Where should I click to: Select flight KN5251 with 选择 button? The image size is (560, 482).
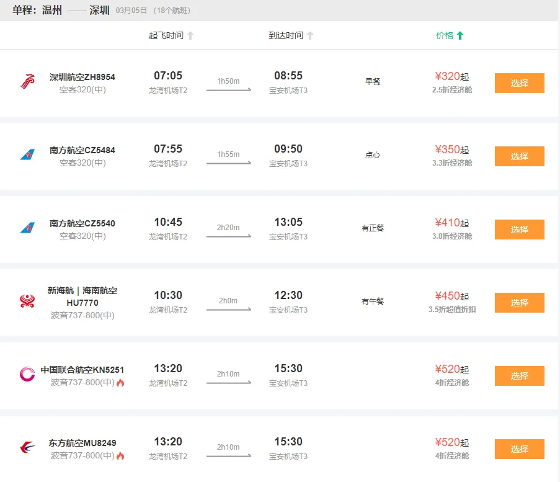click(519, 376)
